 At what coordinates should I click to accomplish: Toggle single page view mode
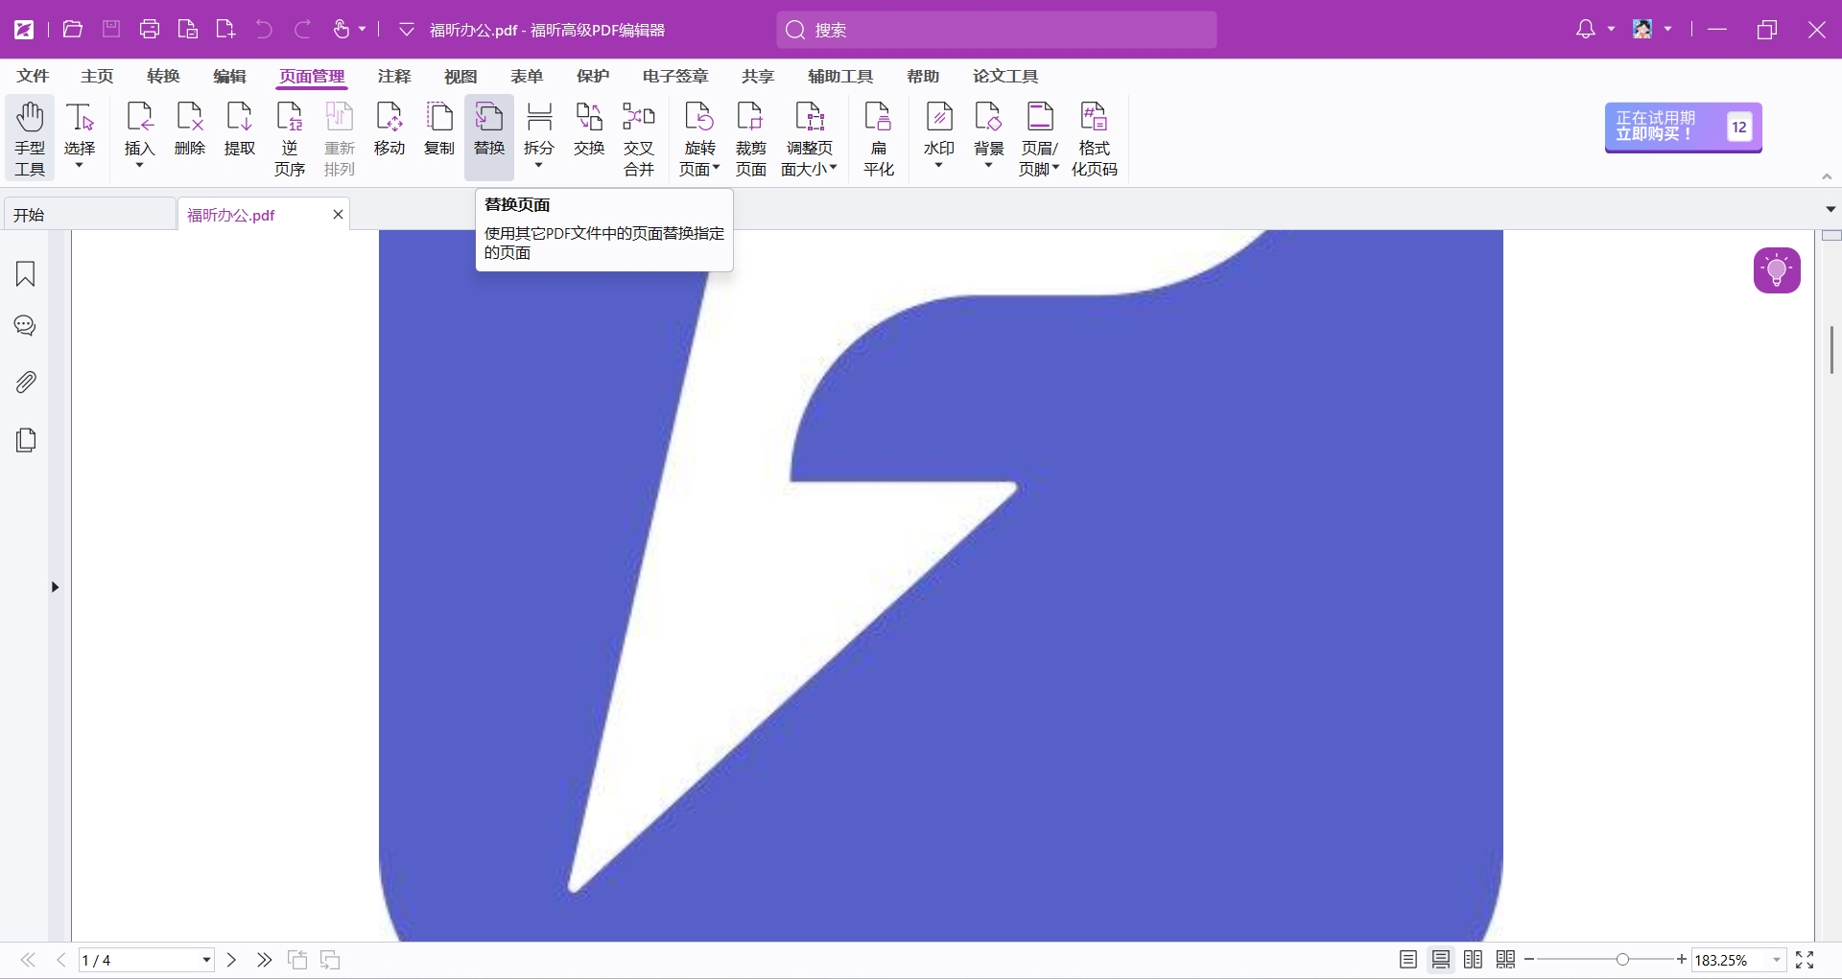pos(1407,960)
